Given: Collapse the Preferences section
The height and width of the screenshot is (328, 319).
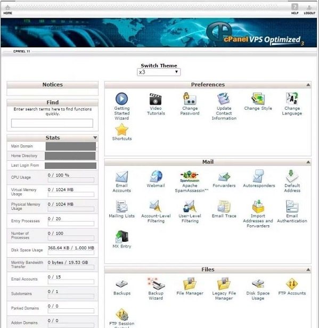Looking at the screenshot, I should 308,85.
